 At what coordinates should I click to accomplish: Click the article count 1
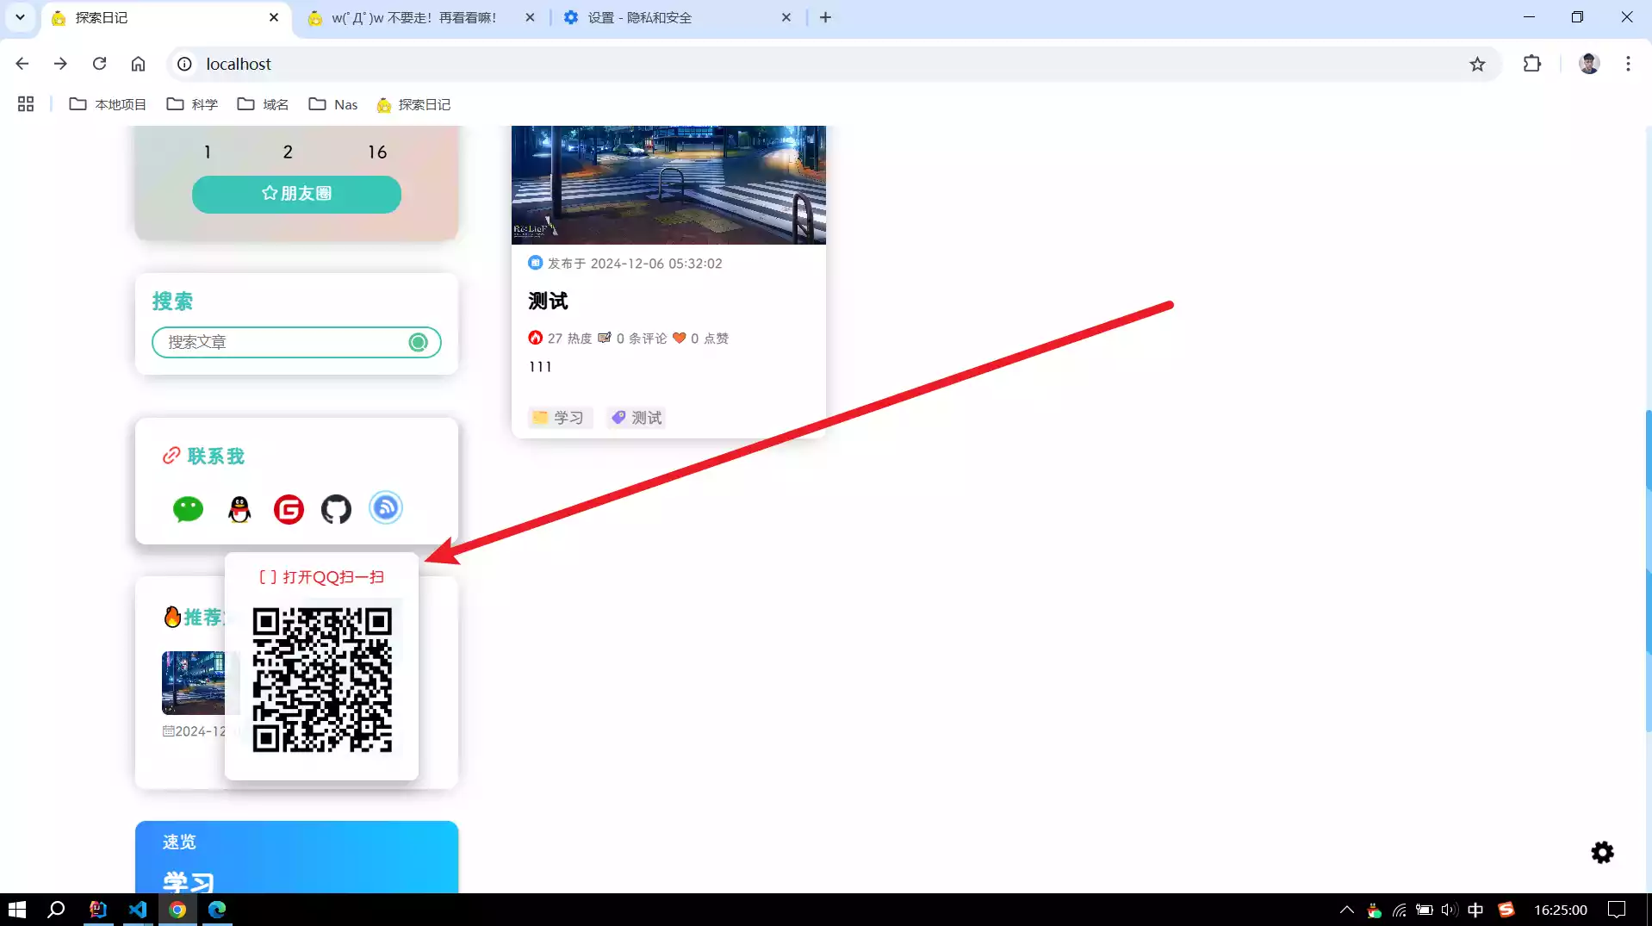coord(208,152)
